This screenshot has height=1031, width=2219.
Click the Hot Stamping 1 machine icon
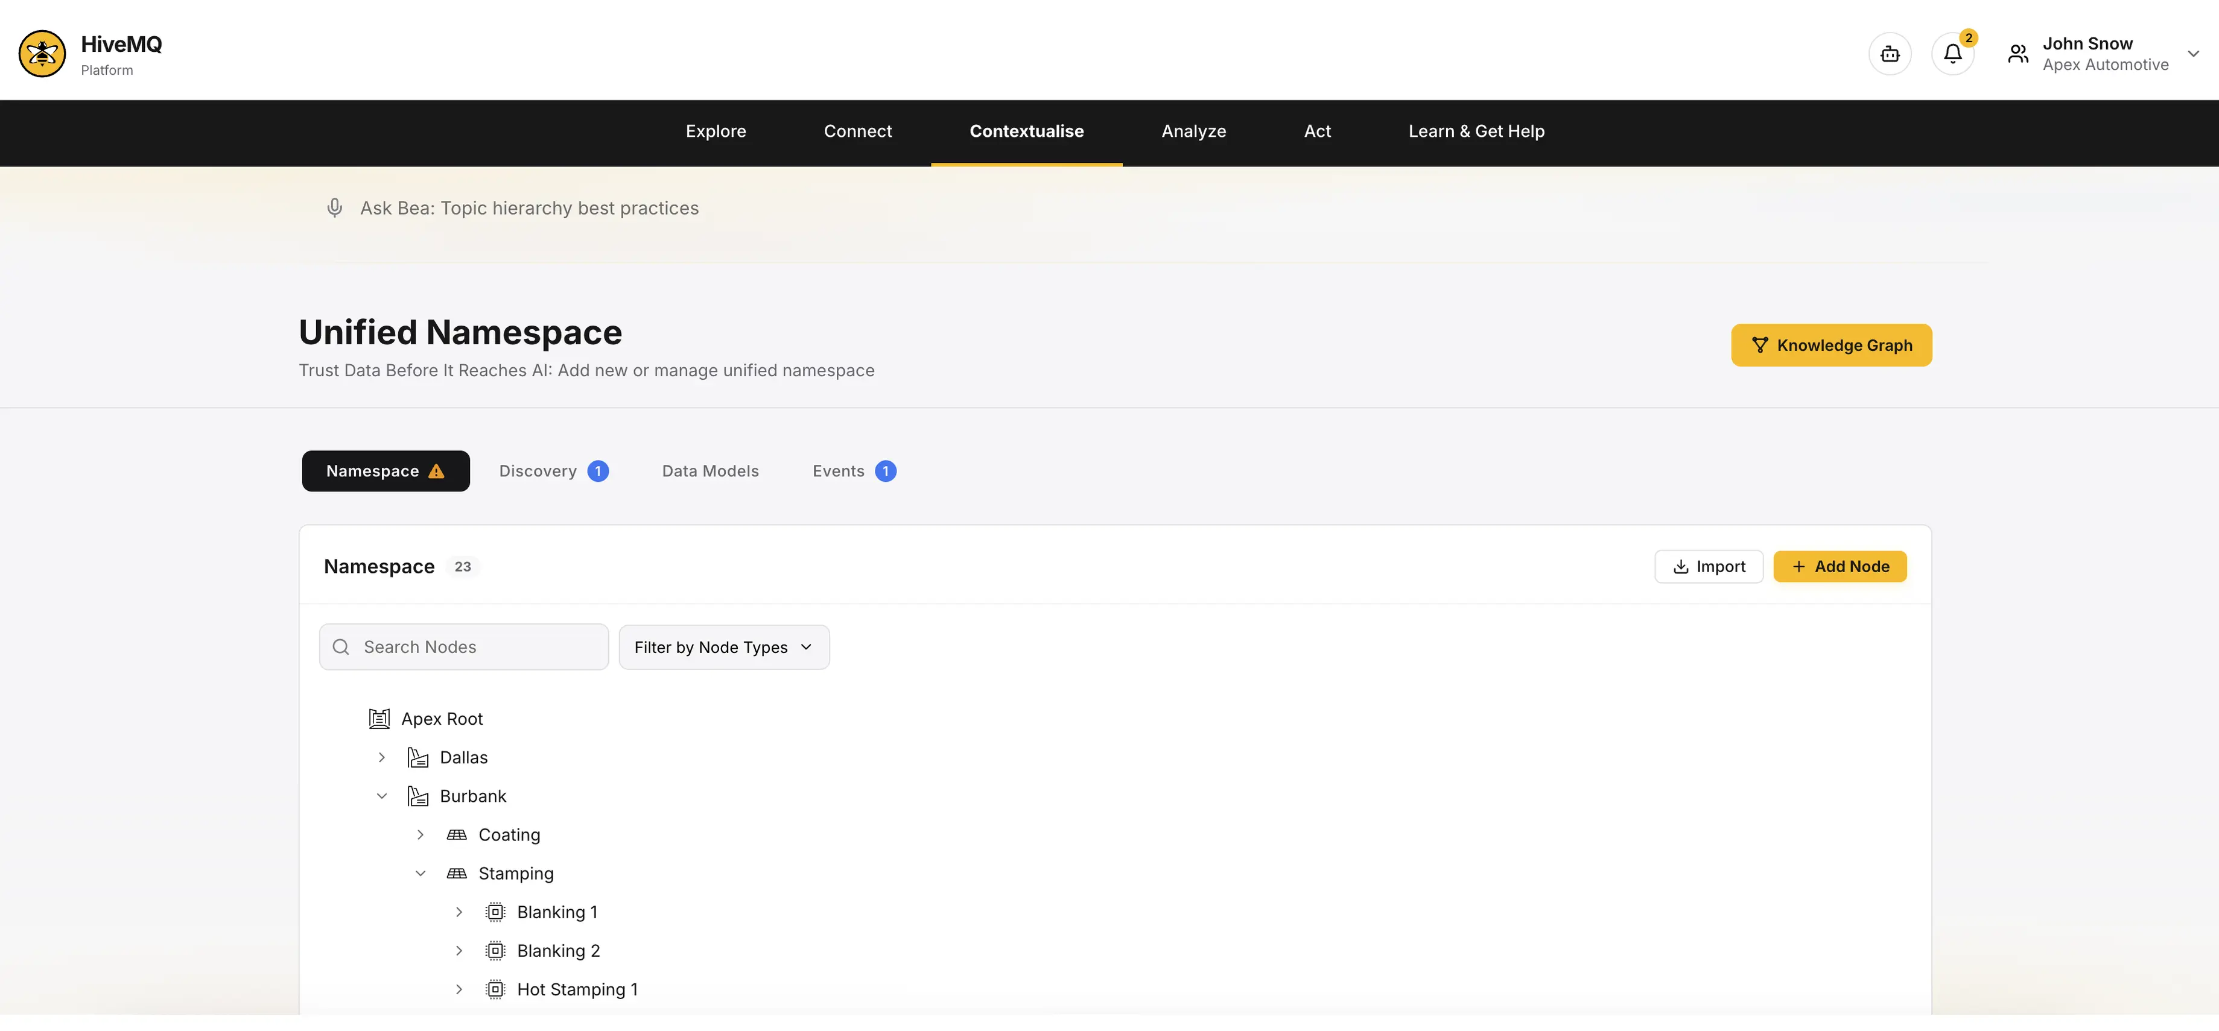click(495, 989)
